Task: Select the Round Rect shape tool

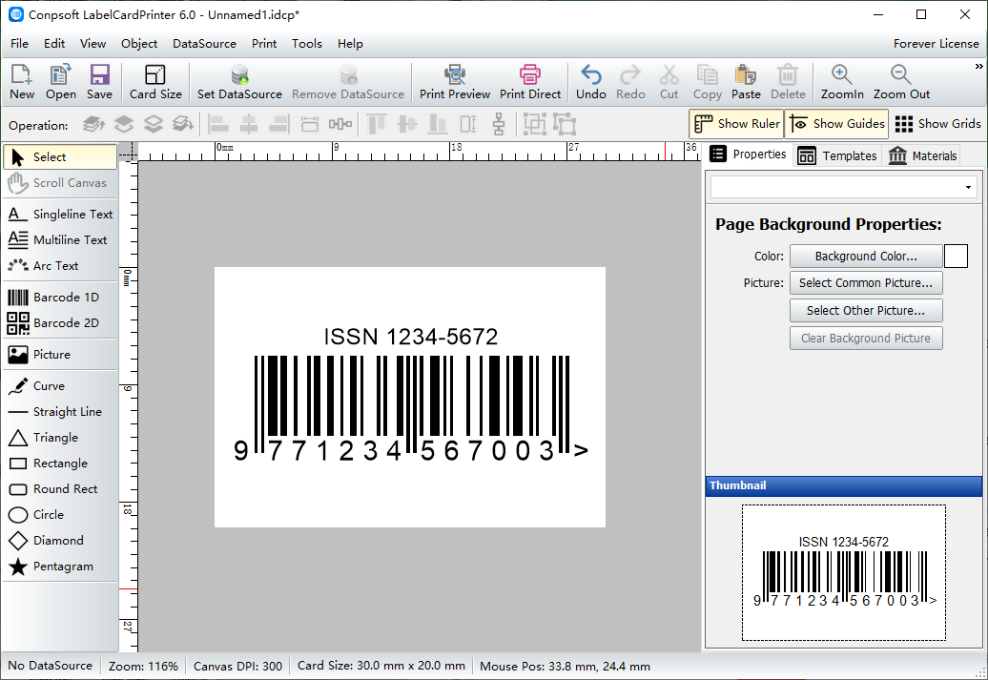Action: click(x=60, y=489)
